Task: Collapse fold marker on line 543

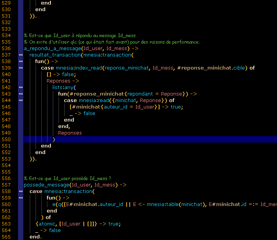Action: tap(21, 94)
